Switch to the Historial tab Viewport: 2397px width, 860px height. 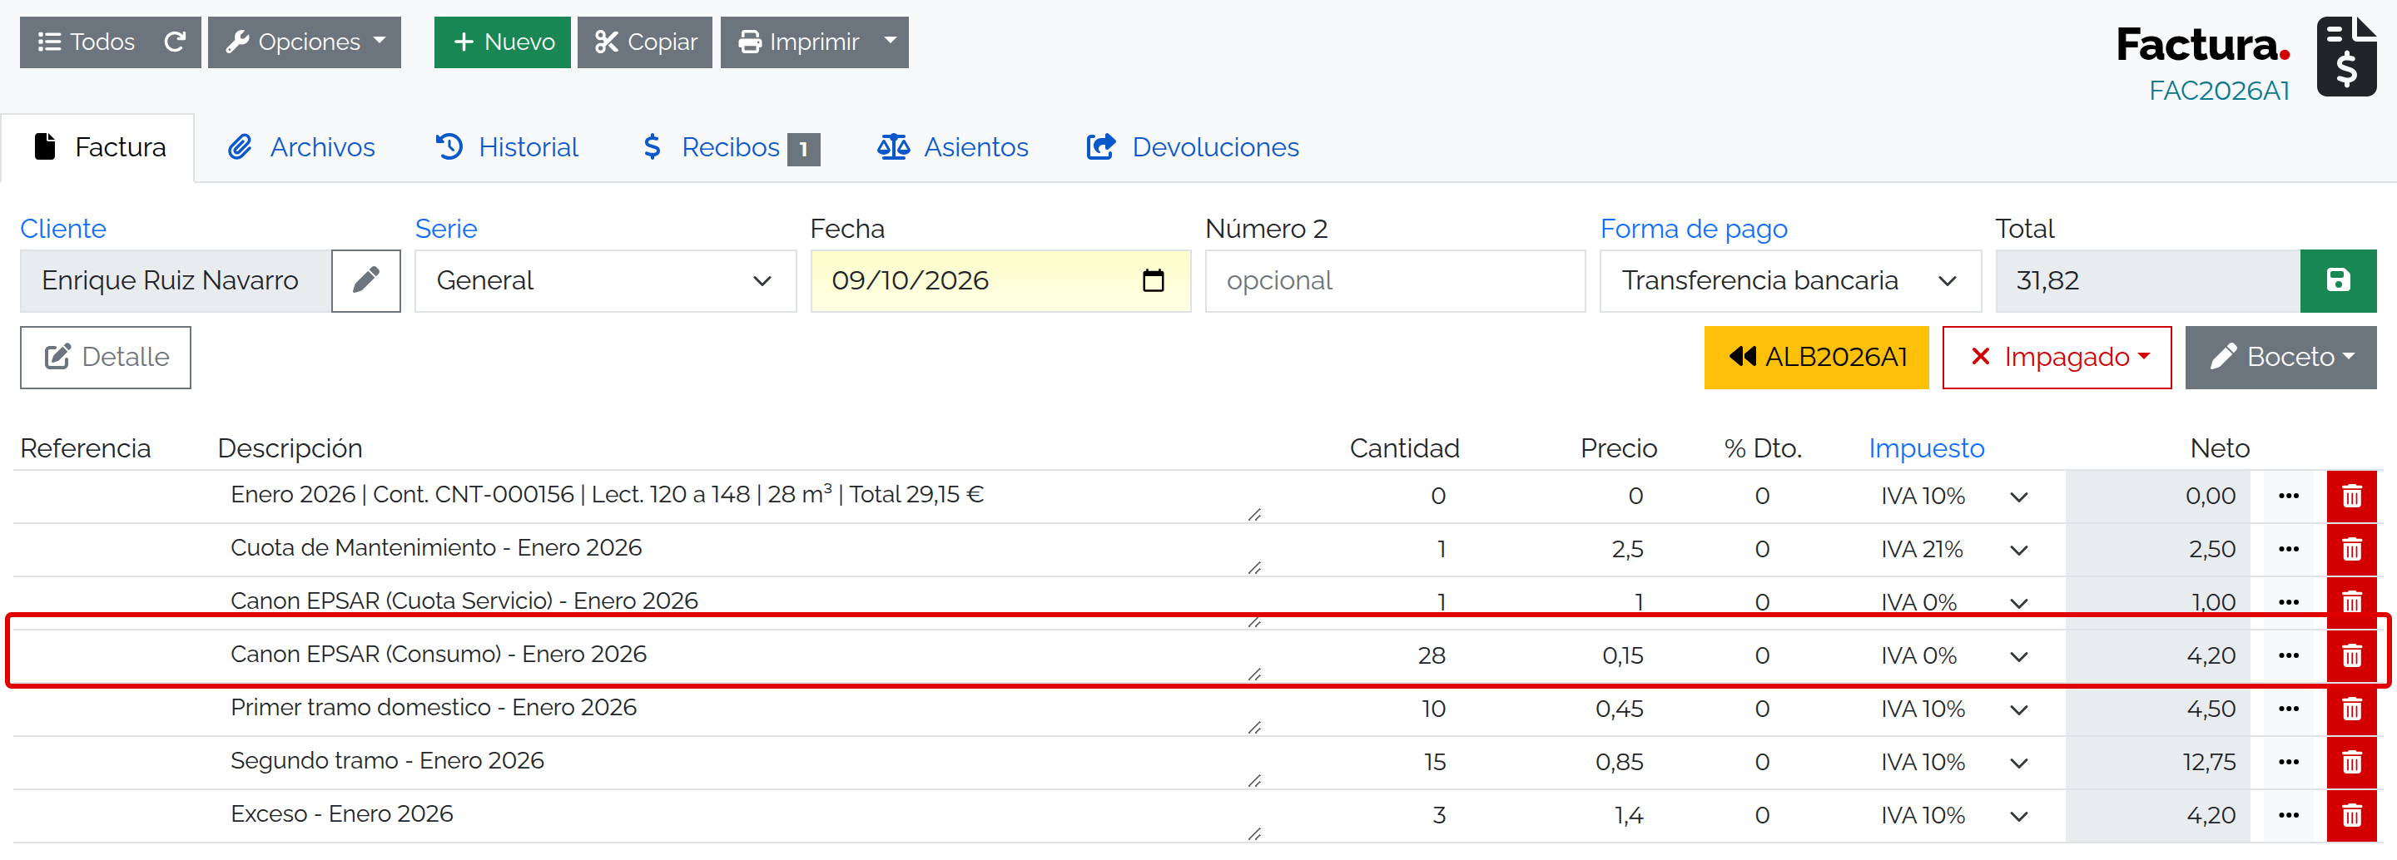[507, 147]
